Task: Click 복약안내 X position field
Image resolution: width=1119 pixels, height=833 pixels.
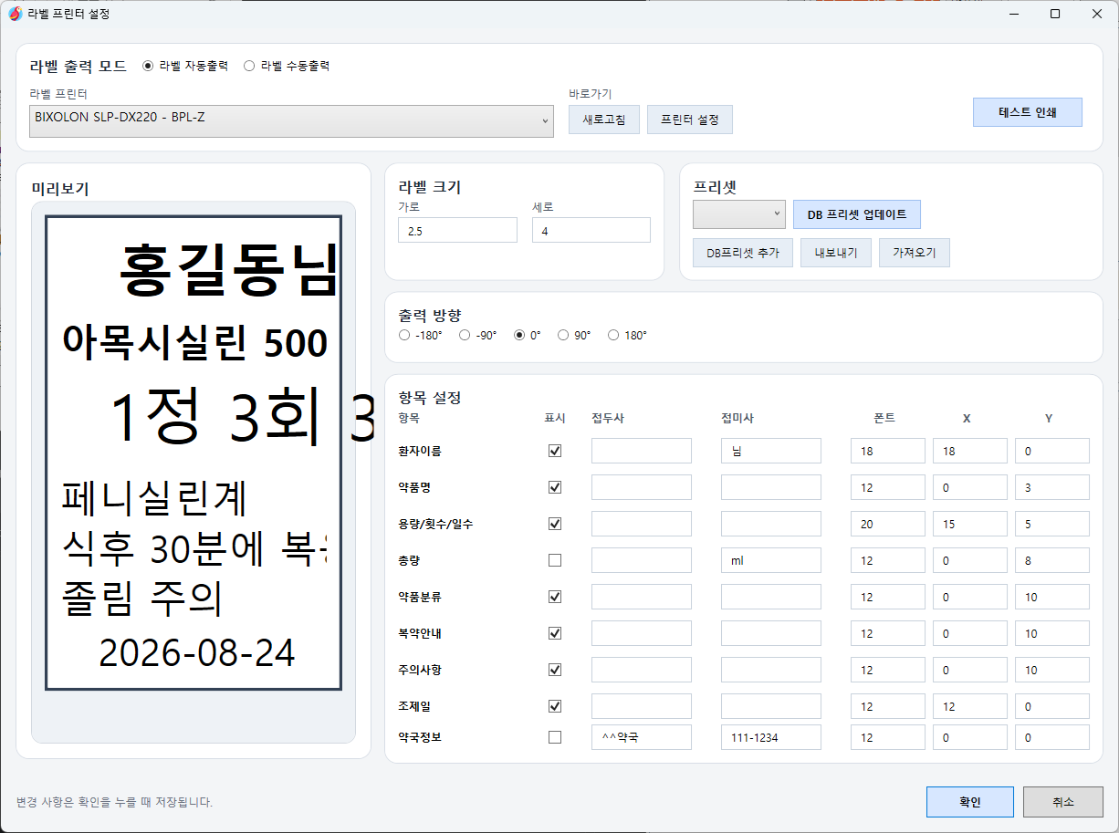Action: [970, 633]
